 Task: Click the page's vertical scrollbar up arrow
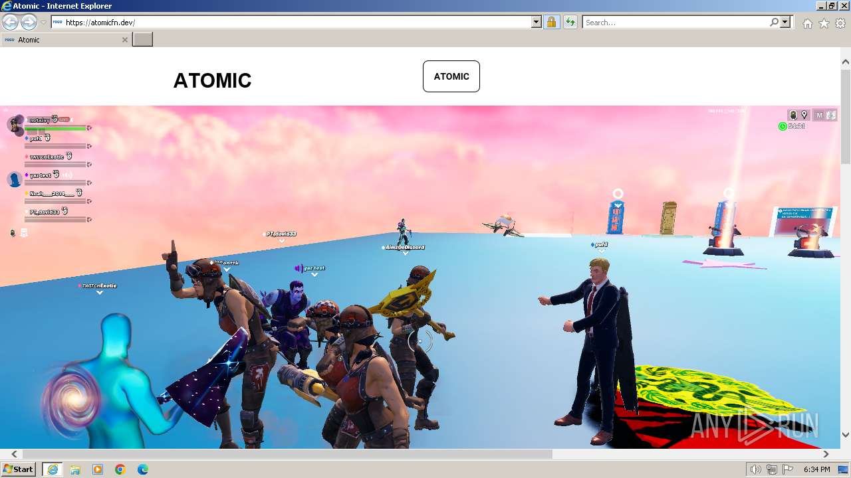846,62
